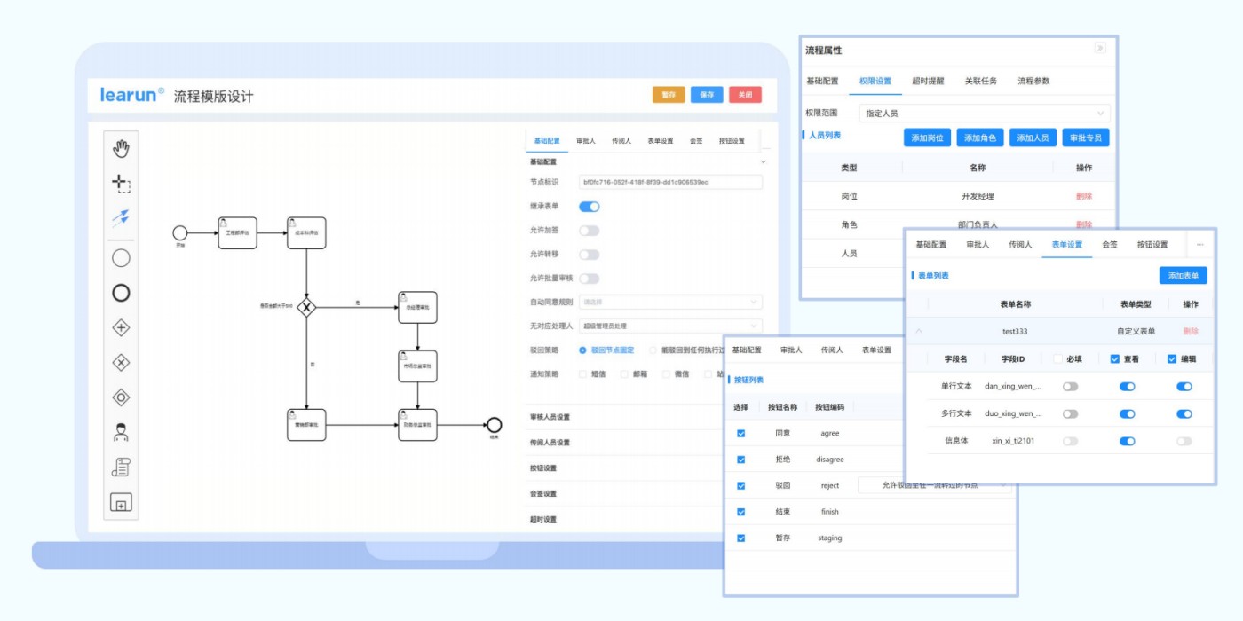
Task: Add a user task from the palette
Action: (x=121, y=432)
